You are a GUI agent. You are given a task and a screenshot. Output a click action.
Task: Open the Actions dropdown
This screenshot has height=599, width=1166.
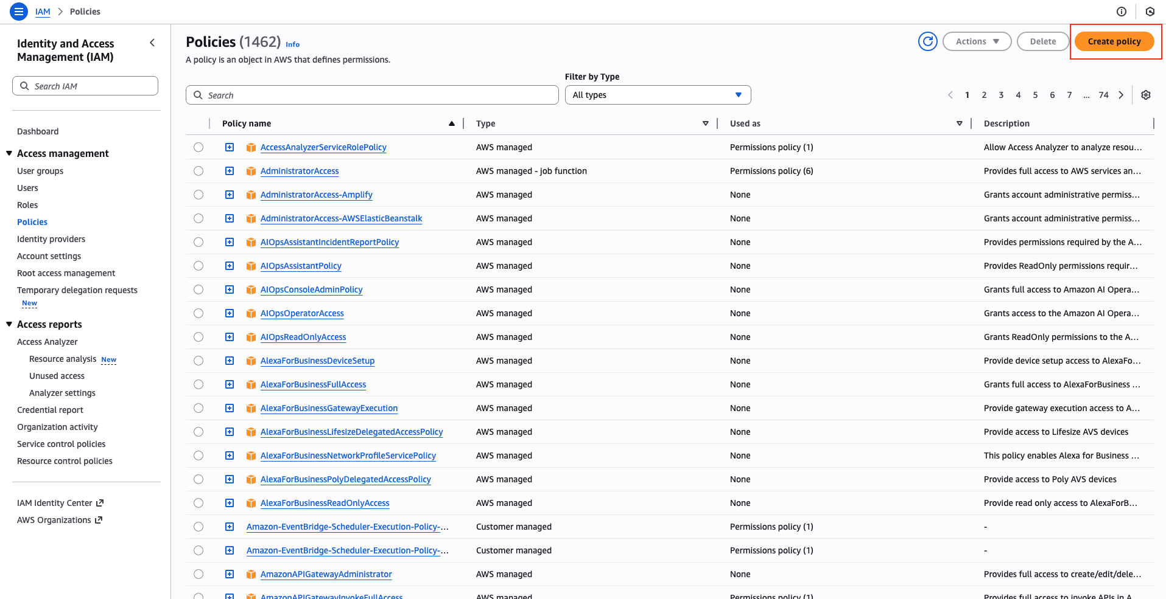pyautogui.click(x=977, y=41)
